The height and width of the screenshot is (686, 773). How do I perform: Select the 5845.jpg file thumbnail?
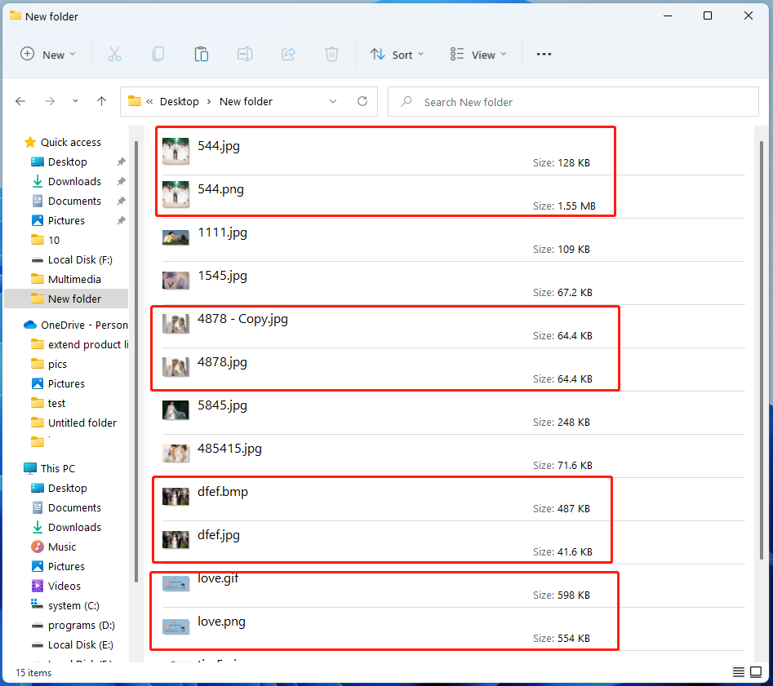tap(175, 410)
